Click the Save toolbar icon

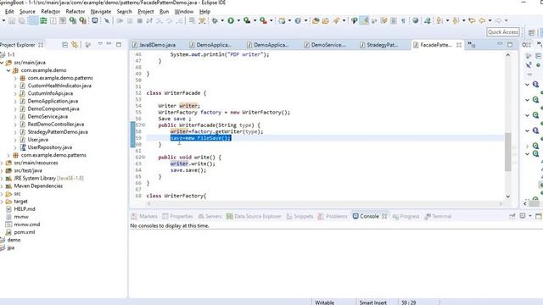click(x=12, y=21)
